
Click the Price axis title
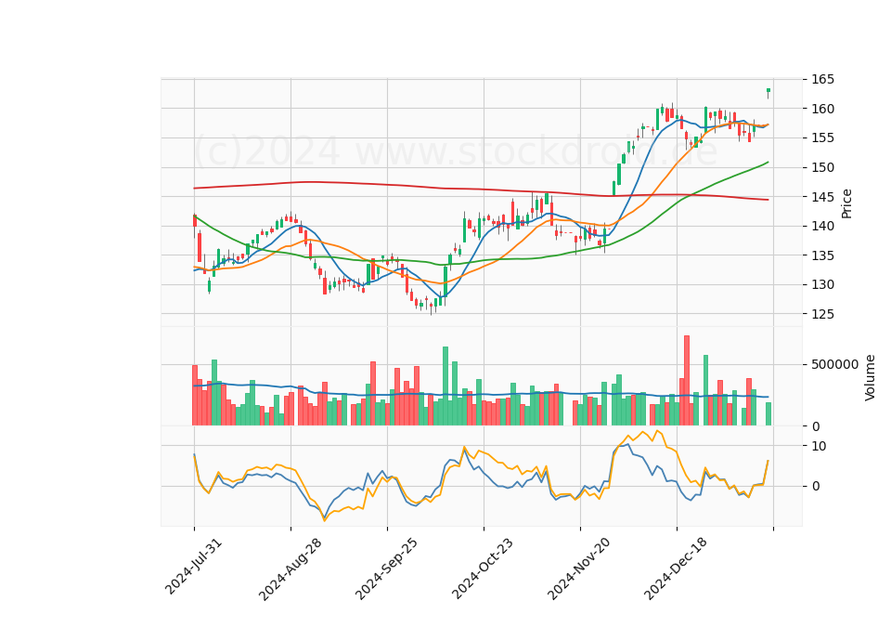(x=846, y=203)
